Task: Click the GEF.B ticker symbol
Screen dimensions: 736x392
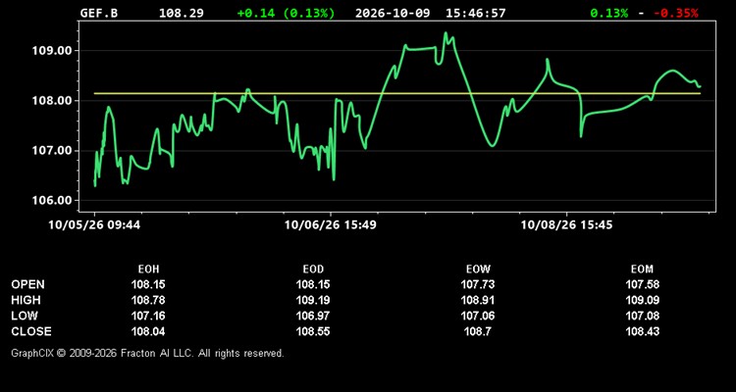Action: click(98, 13)
